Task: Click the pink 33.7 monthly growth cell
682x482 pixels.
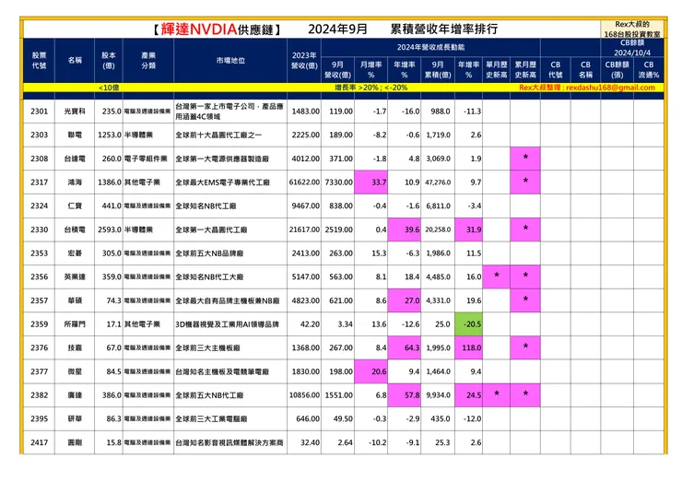Action: coord(371,182)
